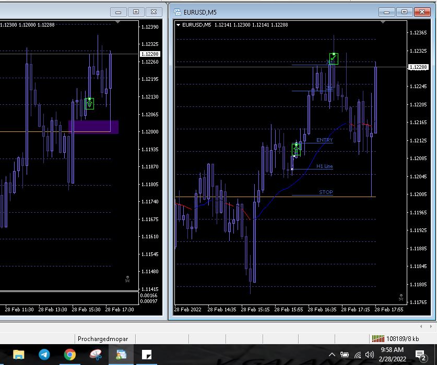Click the 28 Feb 13:30 time label in left chart
This screenshot has height=365, width=437.
[x=52, y=309]
